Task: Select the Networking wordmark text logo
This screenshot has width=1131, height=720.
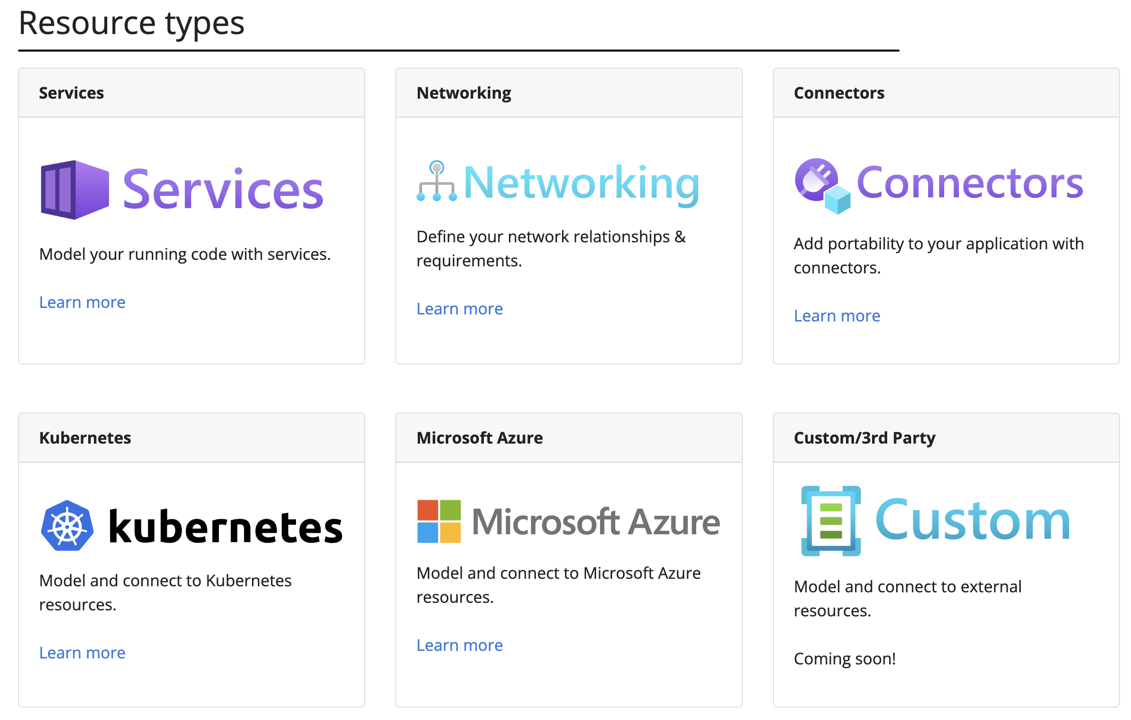Action: pos(581,183)
